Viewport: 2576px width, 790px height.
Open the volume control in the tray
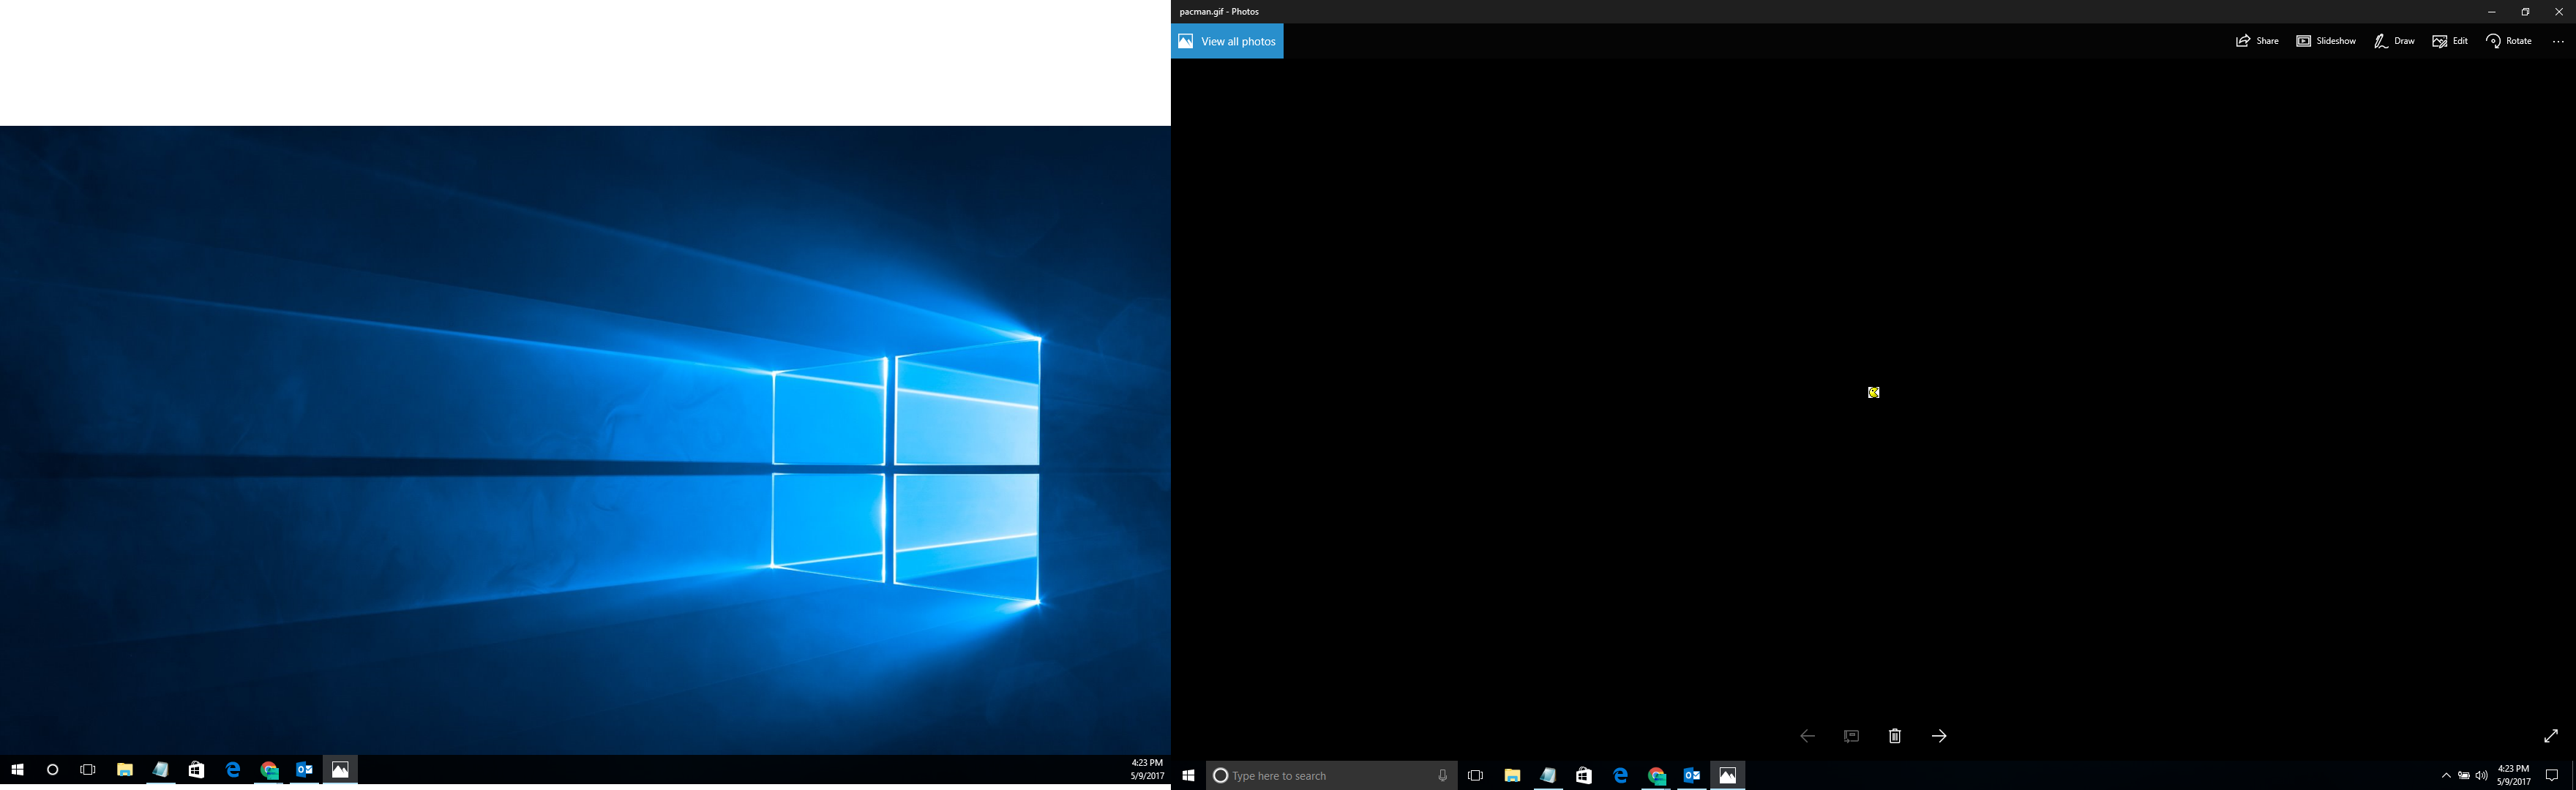pyautogui.click(x=2481, y=775)
